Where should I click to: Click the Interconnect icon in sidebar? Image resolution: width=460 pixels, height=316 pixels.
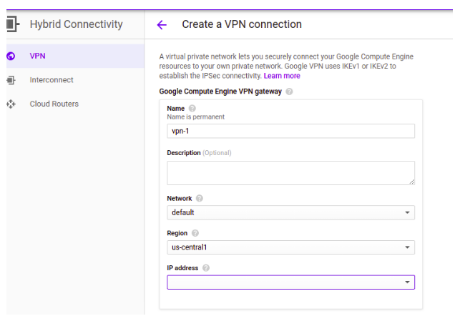point(11,80)
